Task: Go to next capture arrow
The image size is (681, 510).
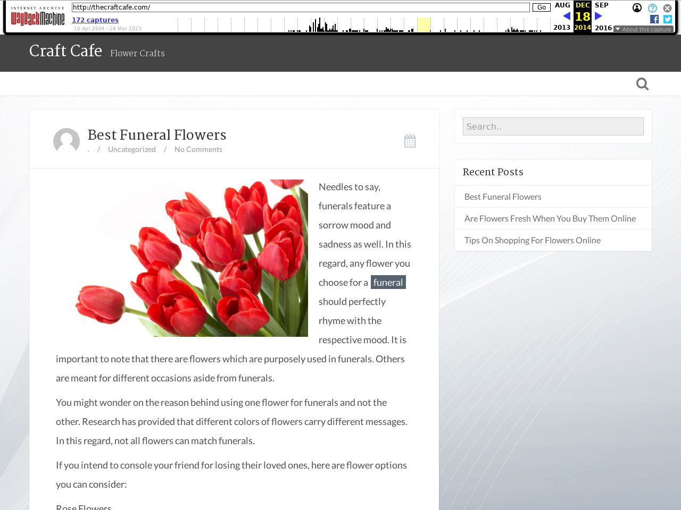Action: (x=599, y=16)
